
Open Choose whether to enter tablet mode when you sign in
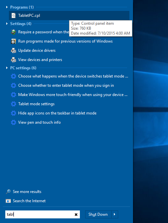click(x=66, y=85)
